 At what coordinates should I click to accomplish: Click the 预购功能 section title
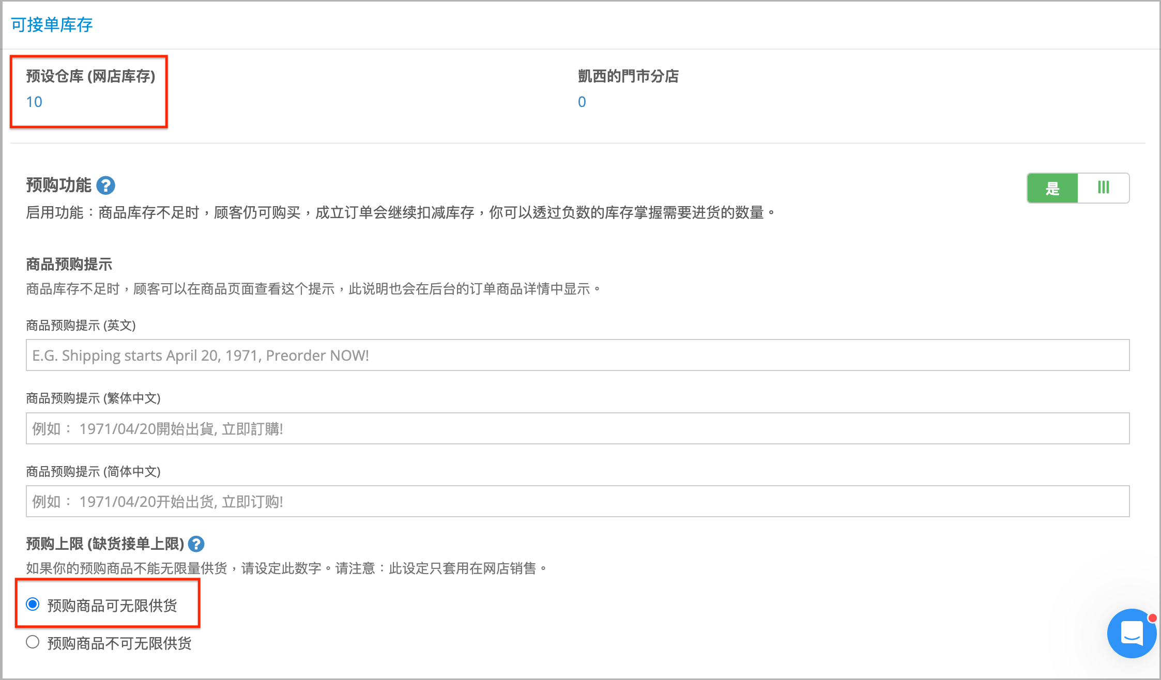coord(58,186)
